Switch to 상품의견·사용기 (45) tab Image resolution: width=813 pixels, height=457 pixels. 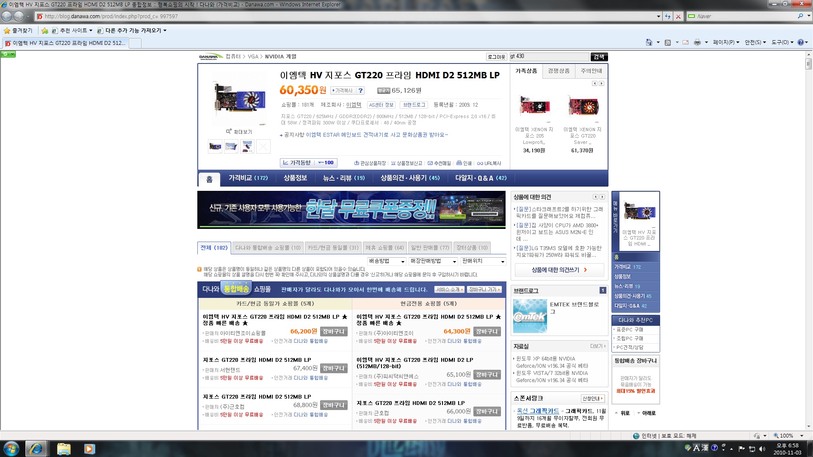pos(410,178)
